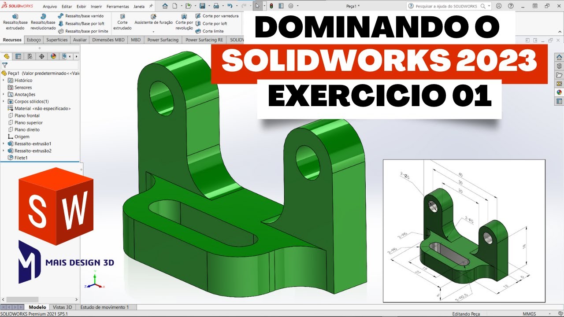Click the Rebuild traffic light icon

(x=271, y=6)
